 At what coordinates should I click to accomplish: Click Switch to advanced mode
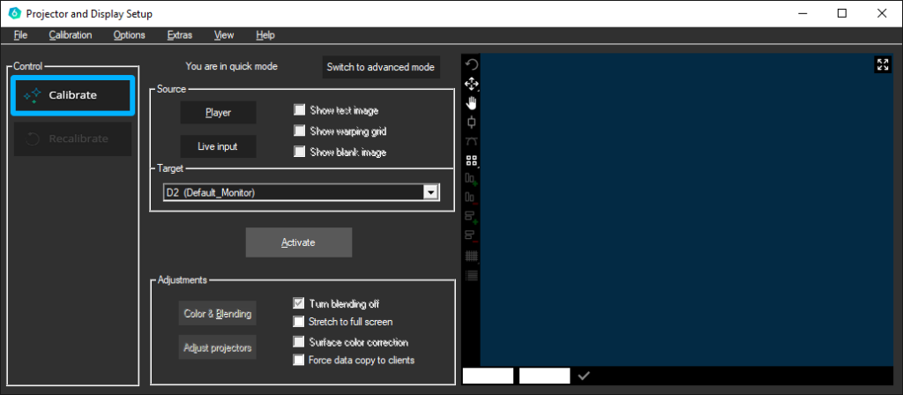click(x=380, y=68)
